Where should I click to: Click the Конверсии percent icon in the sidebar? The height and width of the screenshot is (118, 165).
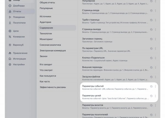10,36
